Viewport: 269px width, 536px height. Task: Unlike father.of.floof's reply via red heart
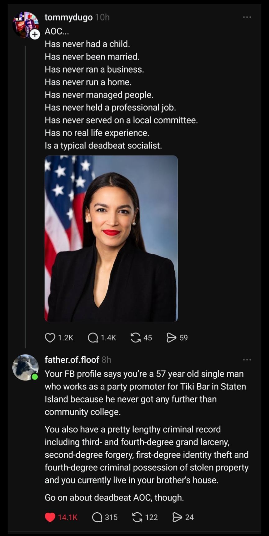(x=50, y=517)
